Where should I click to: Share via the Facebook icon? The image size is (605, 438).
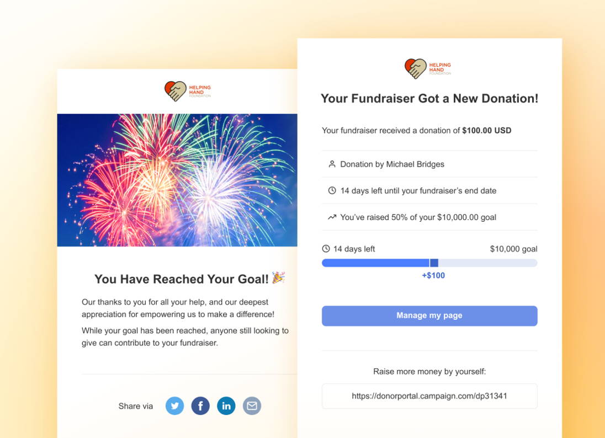[x=200, y=406]
